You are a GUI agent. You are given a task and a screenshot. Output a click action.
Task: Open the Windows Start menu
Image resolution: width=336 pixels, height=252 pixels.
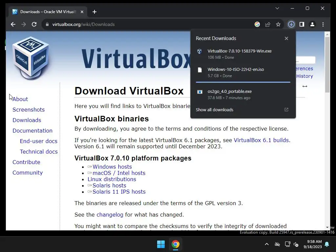tap(161, 244)
